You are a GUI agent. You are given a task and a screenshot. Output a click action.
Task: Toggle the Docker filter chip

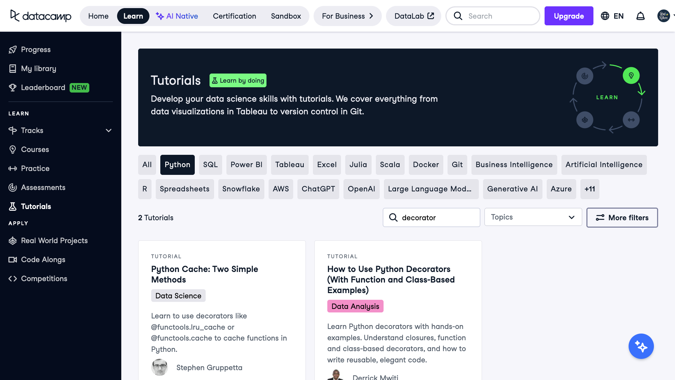pyautogui.click(x=426, y=165)
